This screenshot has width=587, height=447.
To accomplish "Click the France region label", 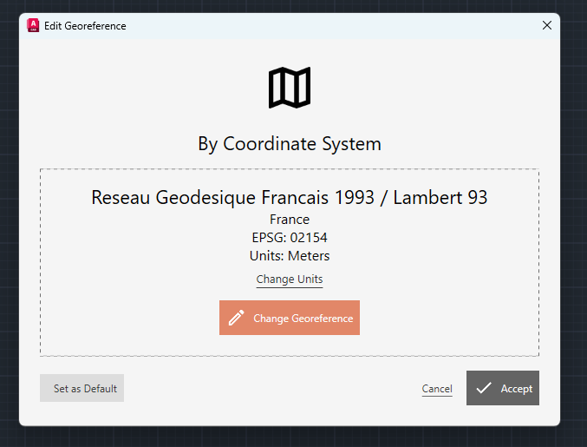I will pos(290,220).
